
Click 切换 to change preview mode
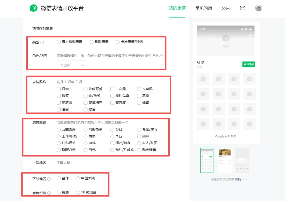click(x=238, y=179)
